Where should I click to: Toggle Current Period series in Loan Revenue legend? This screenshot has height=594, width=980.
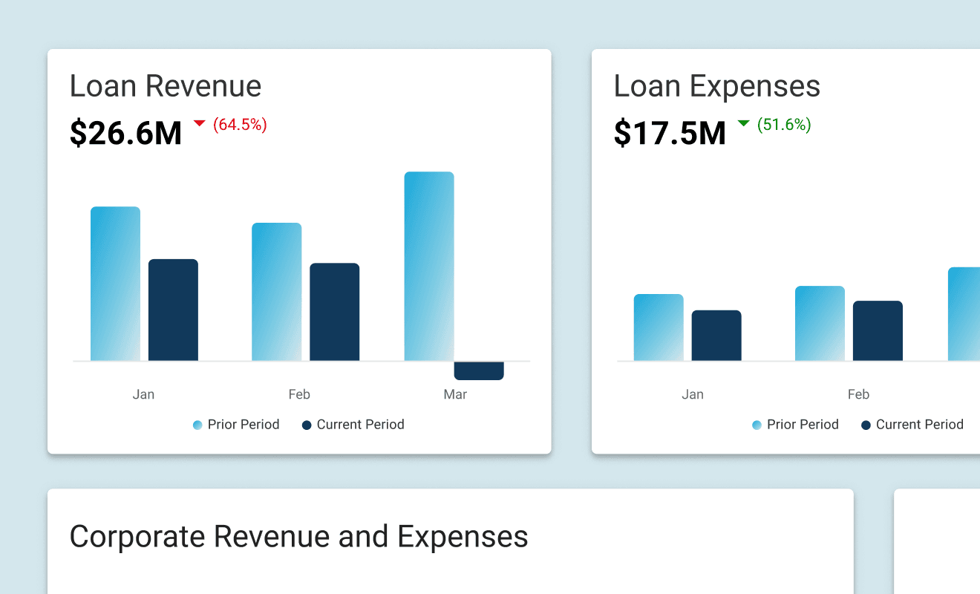353,425
